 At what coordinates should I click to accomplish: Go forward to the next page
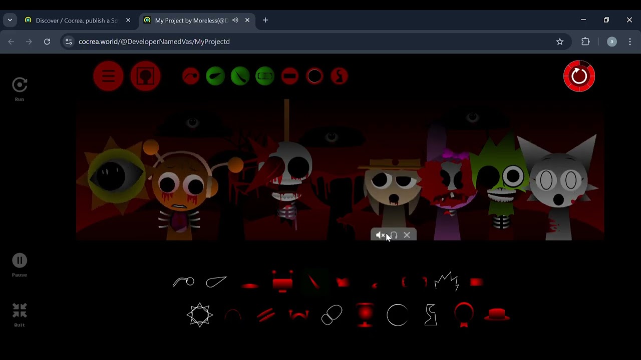coord(29,42)
